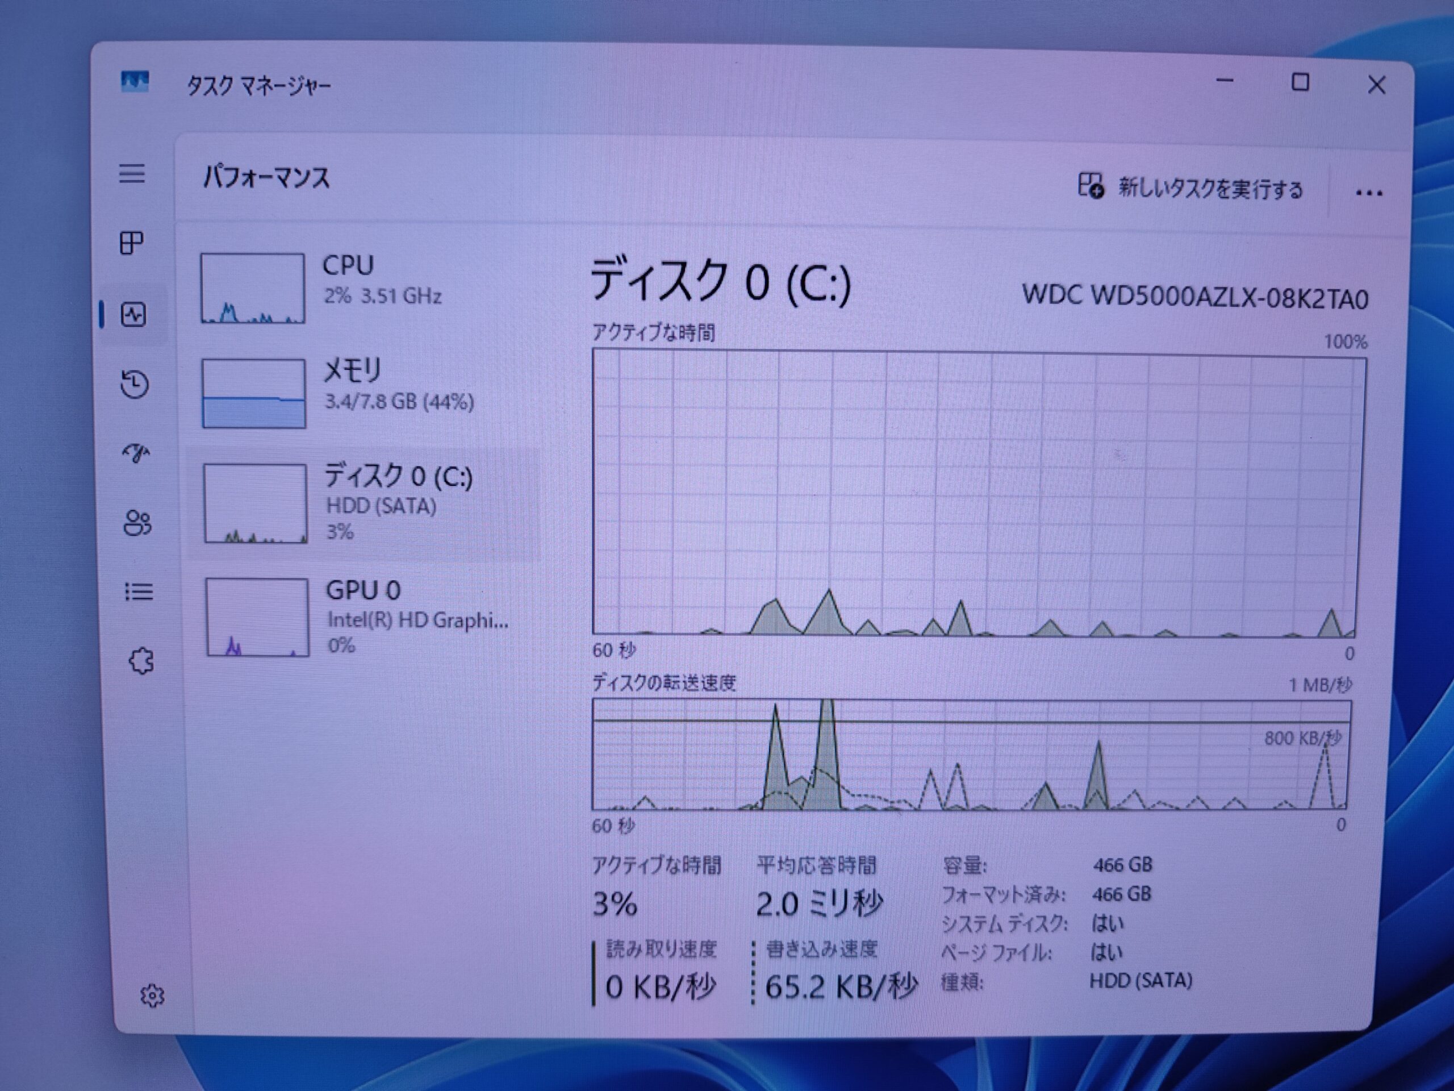Select the ディスク 0 (C:) performance item
This screenshot has width=1454, height=1091.
365,504
